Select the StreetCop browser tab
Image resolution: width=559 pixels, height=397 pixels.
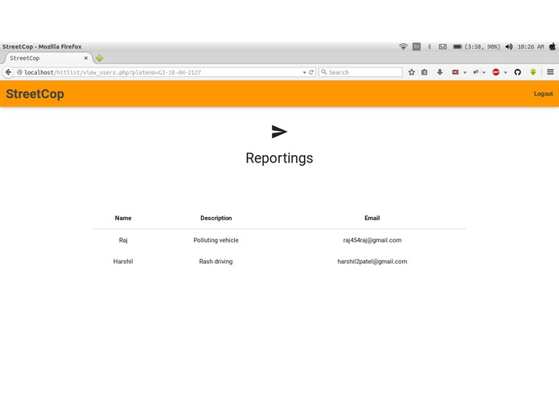[x=47, y=58]
